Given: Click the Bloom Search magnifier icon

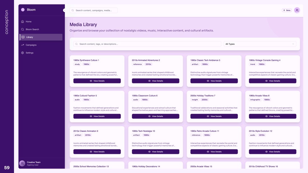Looking at the screenshot, I should click(x=23, y=29).
